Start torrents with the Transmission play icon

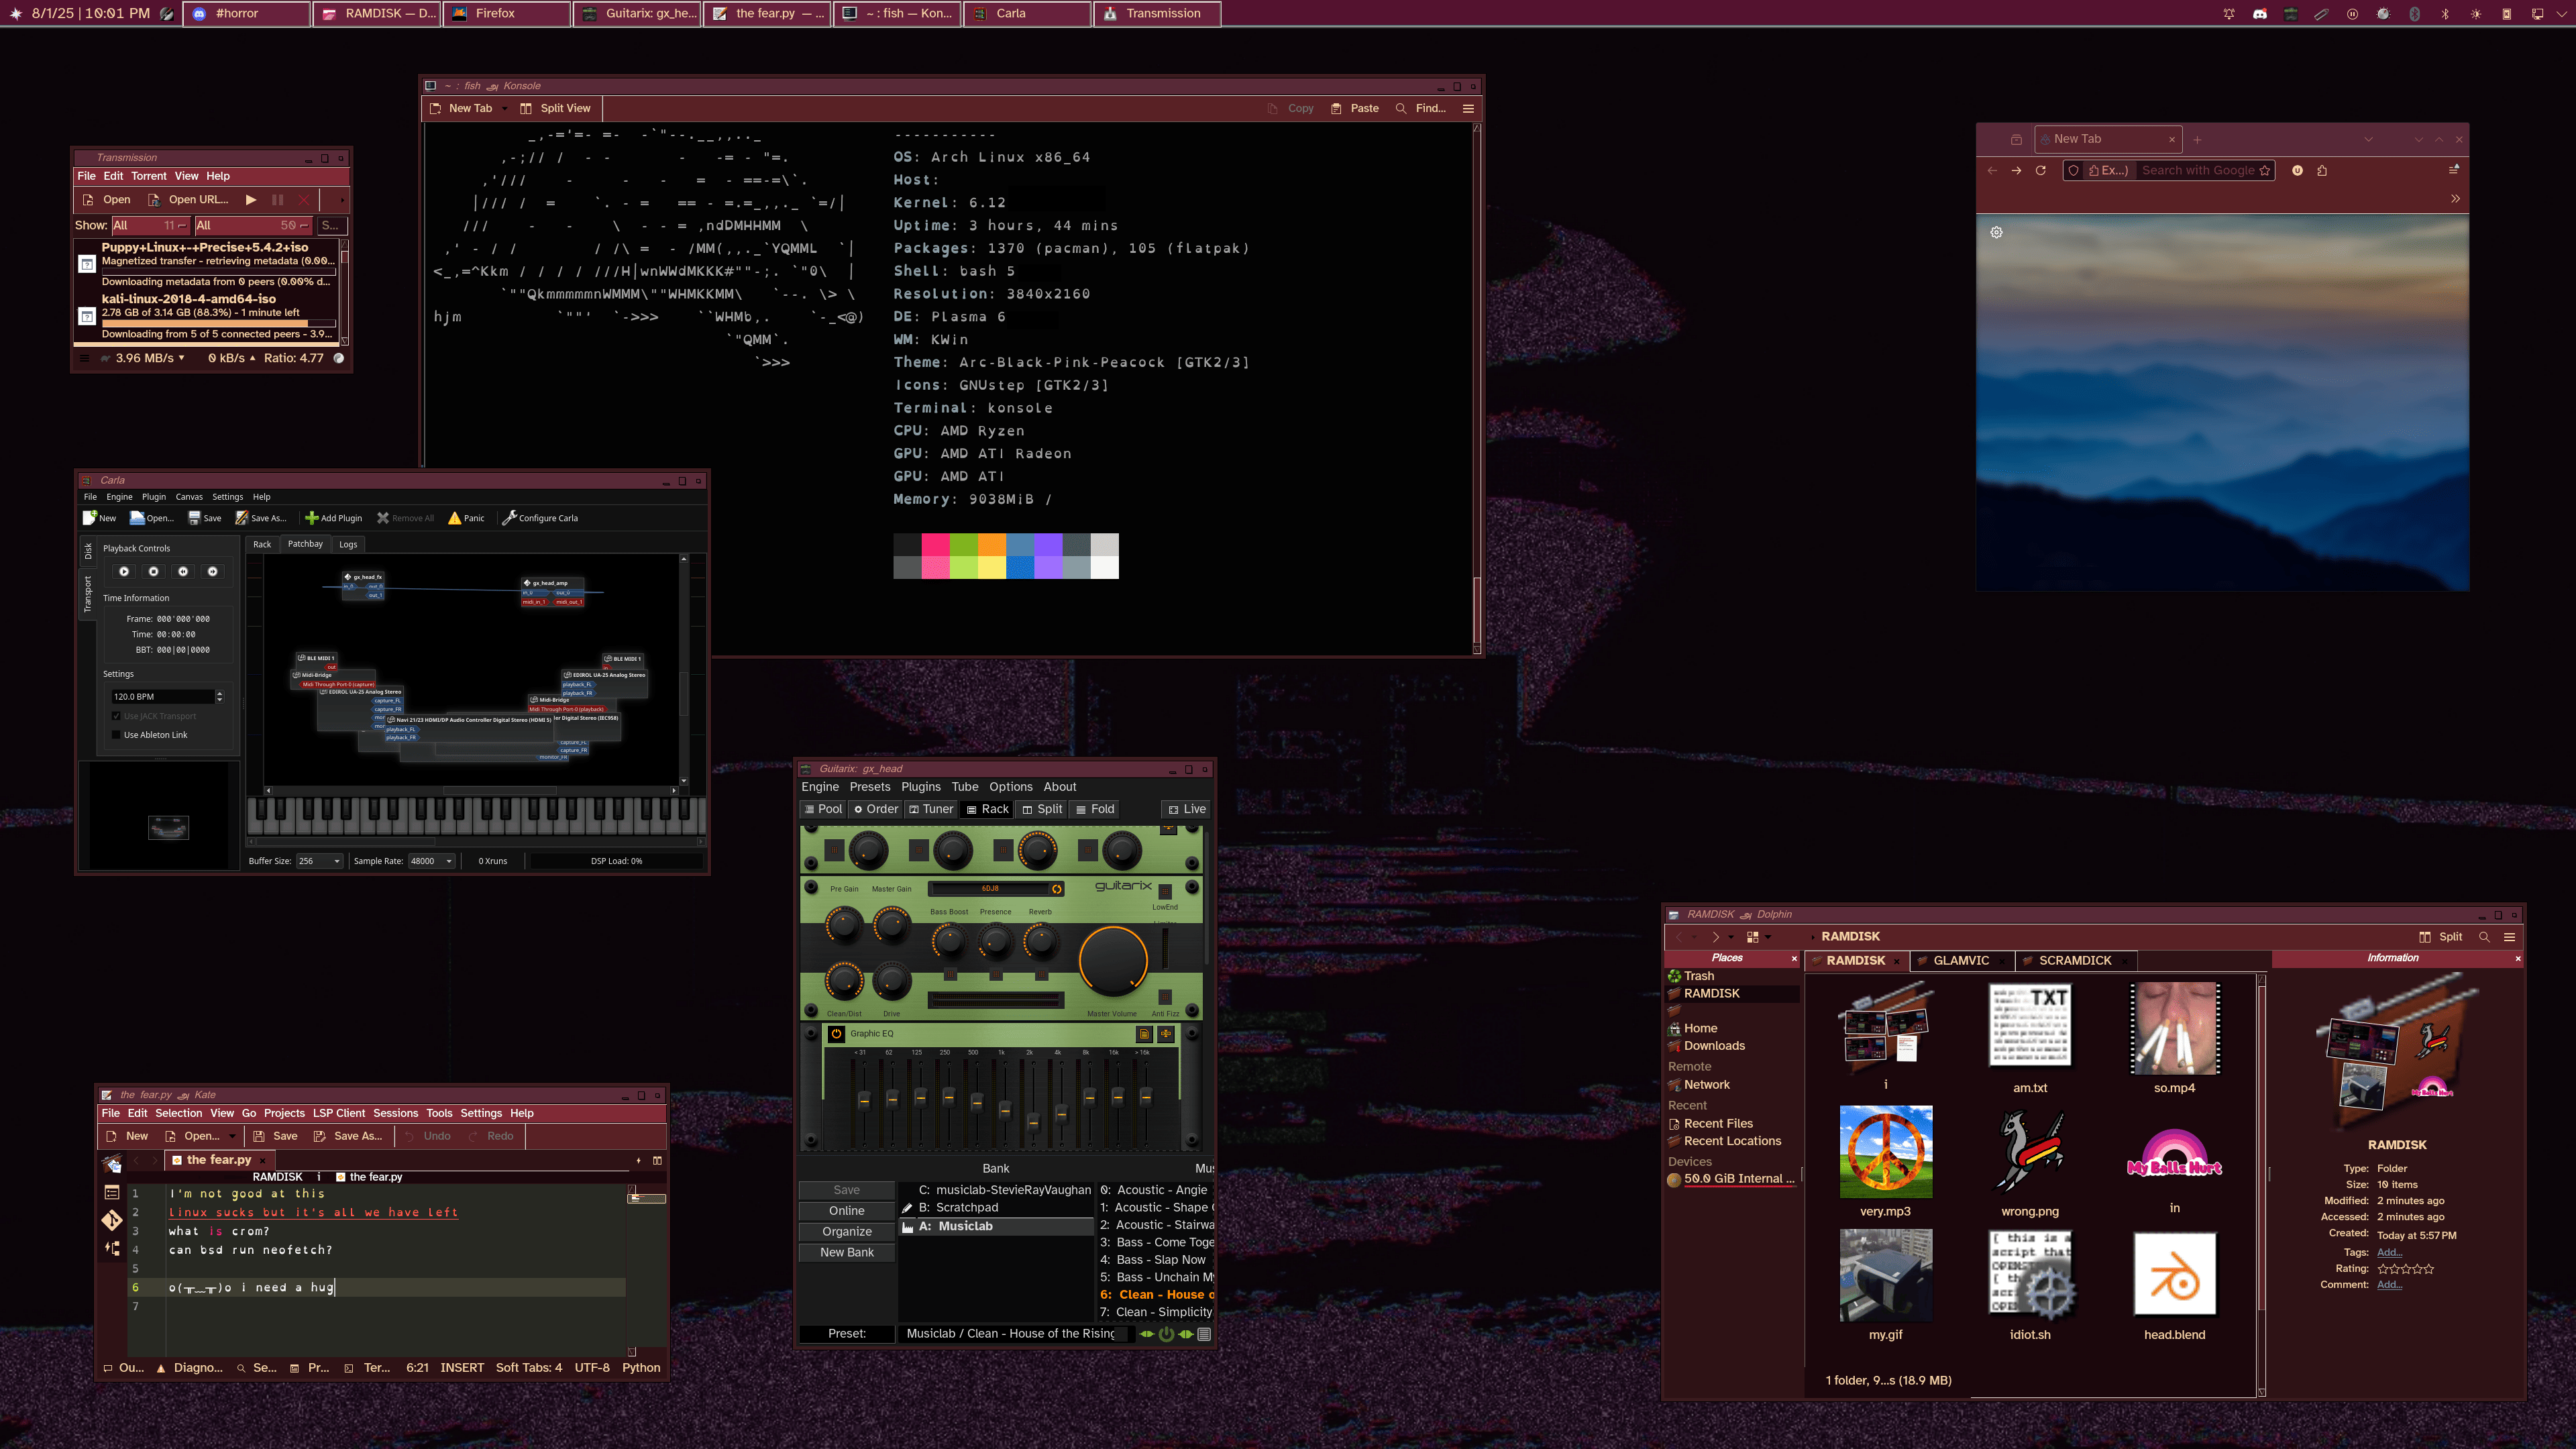(x=251, y=200)
